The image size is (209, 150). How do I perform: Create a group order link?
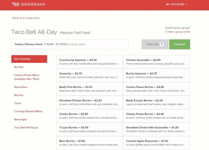(x=178, y=32)
